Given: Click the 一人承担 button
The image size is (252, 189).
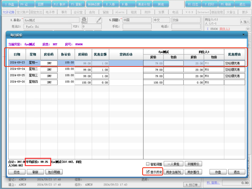Looking at the screenshot, I should pos(174,164).
